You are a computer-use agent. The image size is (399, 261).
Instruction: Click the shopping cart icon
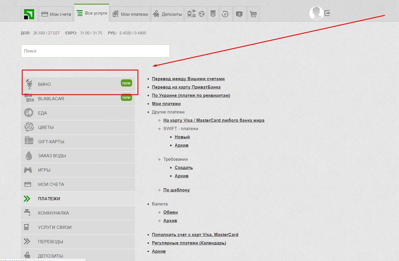(253, 14)
